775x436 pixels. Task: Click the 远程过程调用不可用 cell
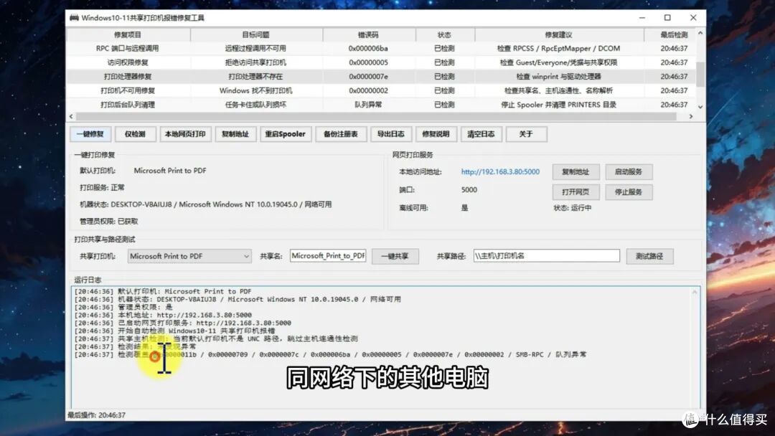point(255,48)
